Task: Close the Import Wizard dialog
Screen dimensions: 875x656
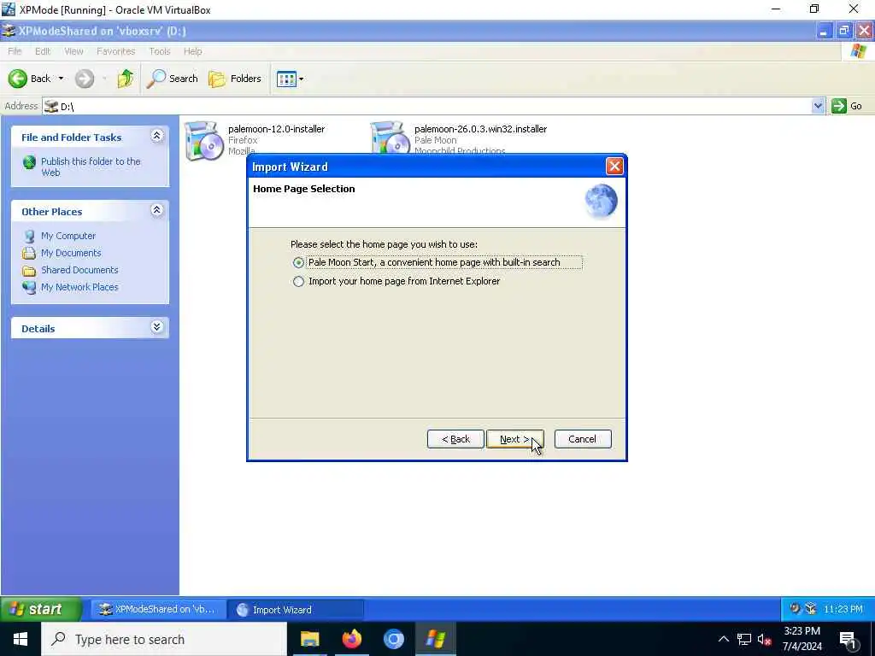Action: click(614, 167)
